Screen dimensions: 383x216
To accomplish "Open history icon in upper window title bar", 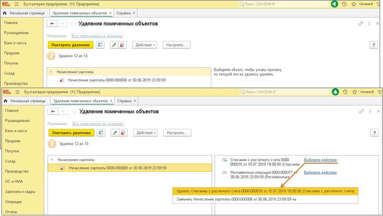I will tap(344, 4).
